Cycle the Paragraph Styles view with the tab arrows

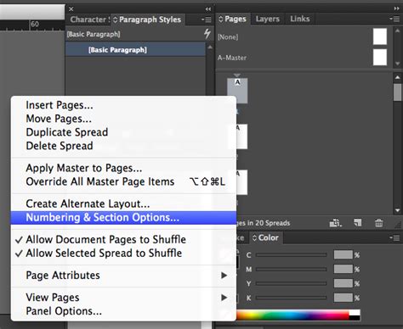pos(115,20)
